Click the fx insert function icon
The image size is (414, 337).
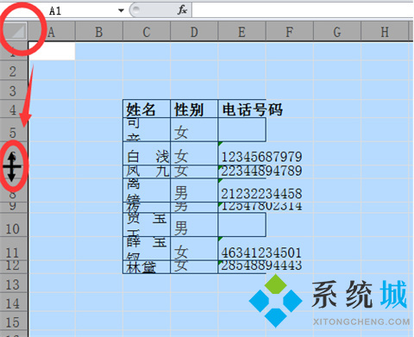182,10
